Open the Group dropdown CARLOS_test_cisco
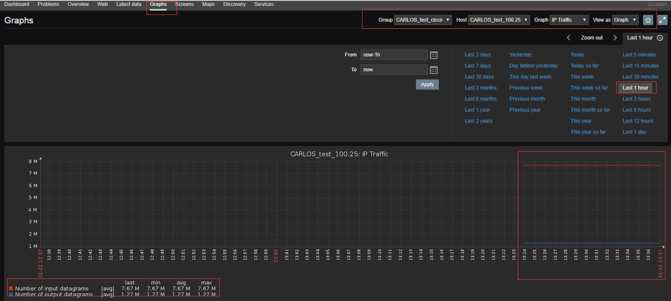The image size is (671, 301). tap(423, 20)
